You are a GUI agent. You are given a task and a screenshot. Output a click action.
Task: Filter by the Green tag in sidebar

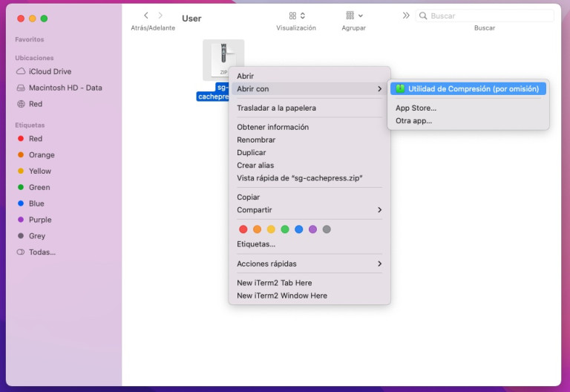tap(34, 187)
